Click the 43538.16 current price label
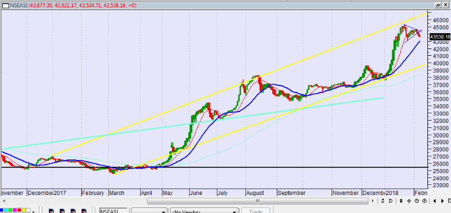The image size is (451, 213). point(440,37)
